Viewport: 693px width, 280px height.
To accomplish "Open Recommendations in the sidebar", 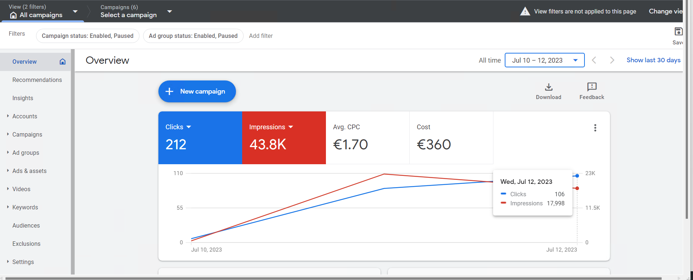I will tap(37, 80).
